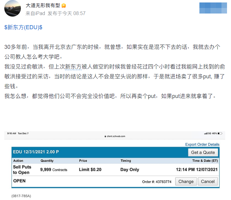Open the $新东方(EDU)$ stock tag
The width and height of the screenshot is (231, 200).
23,27
